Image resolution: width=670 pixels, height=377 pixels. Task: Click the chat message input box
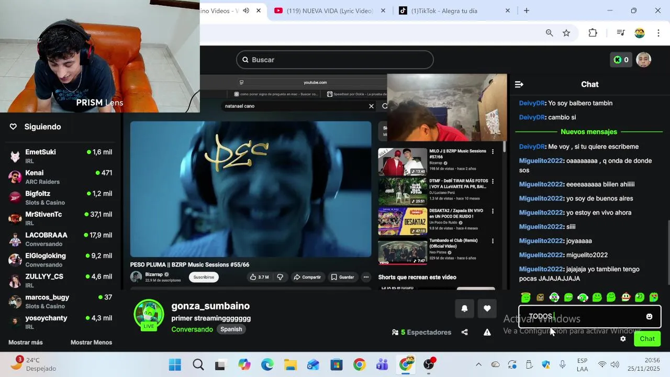click(589, 316)
